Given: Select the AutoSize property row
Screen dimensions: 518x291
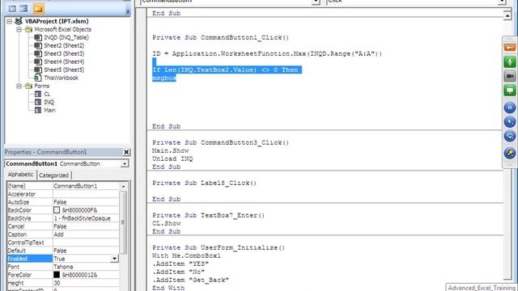Looking at the screenshot, I should (63, 202).
